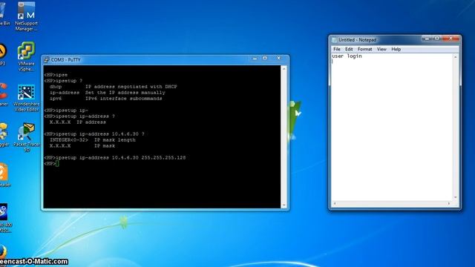This screenshot has height=267, width=475.
Task: Click 'IP address negotiated with DHCP' line
Action: [x=131, y=87]
